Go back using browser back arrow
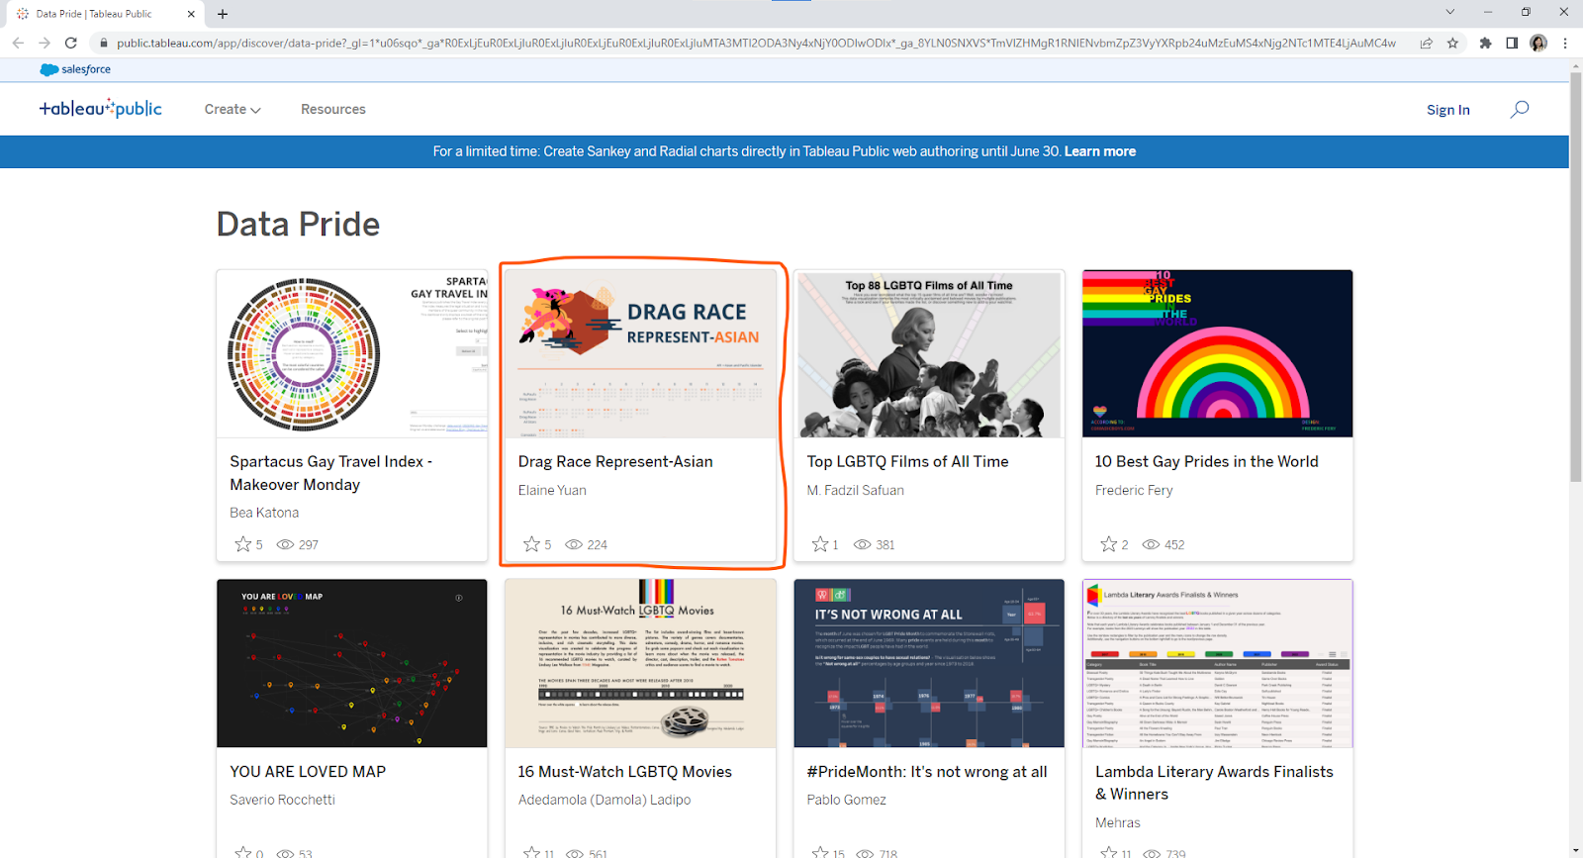Image resolution: width=1583 pixels, height=858 pixels. [x=18, y=43]
